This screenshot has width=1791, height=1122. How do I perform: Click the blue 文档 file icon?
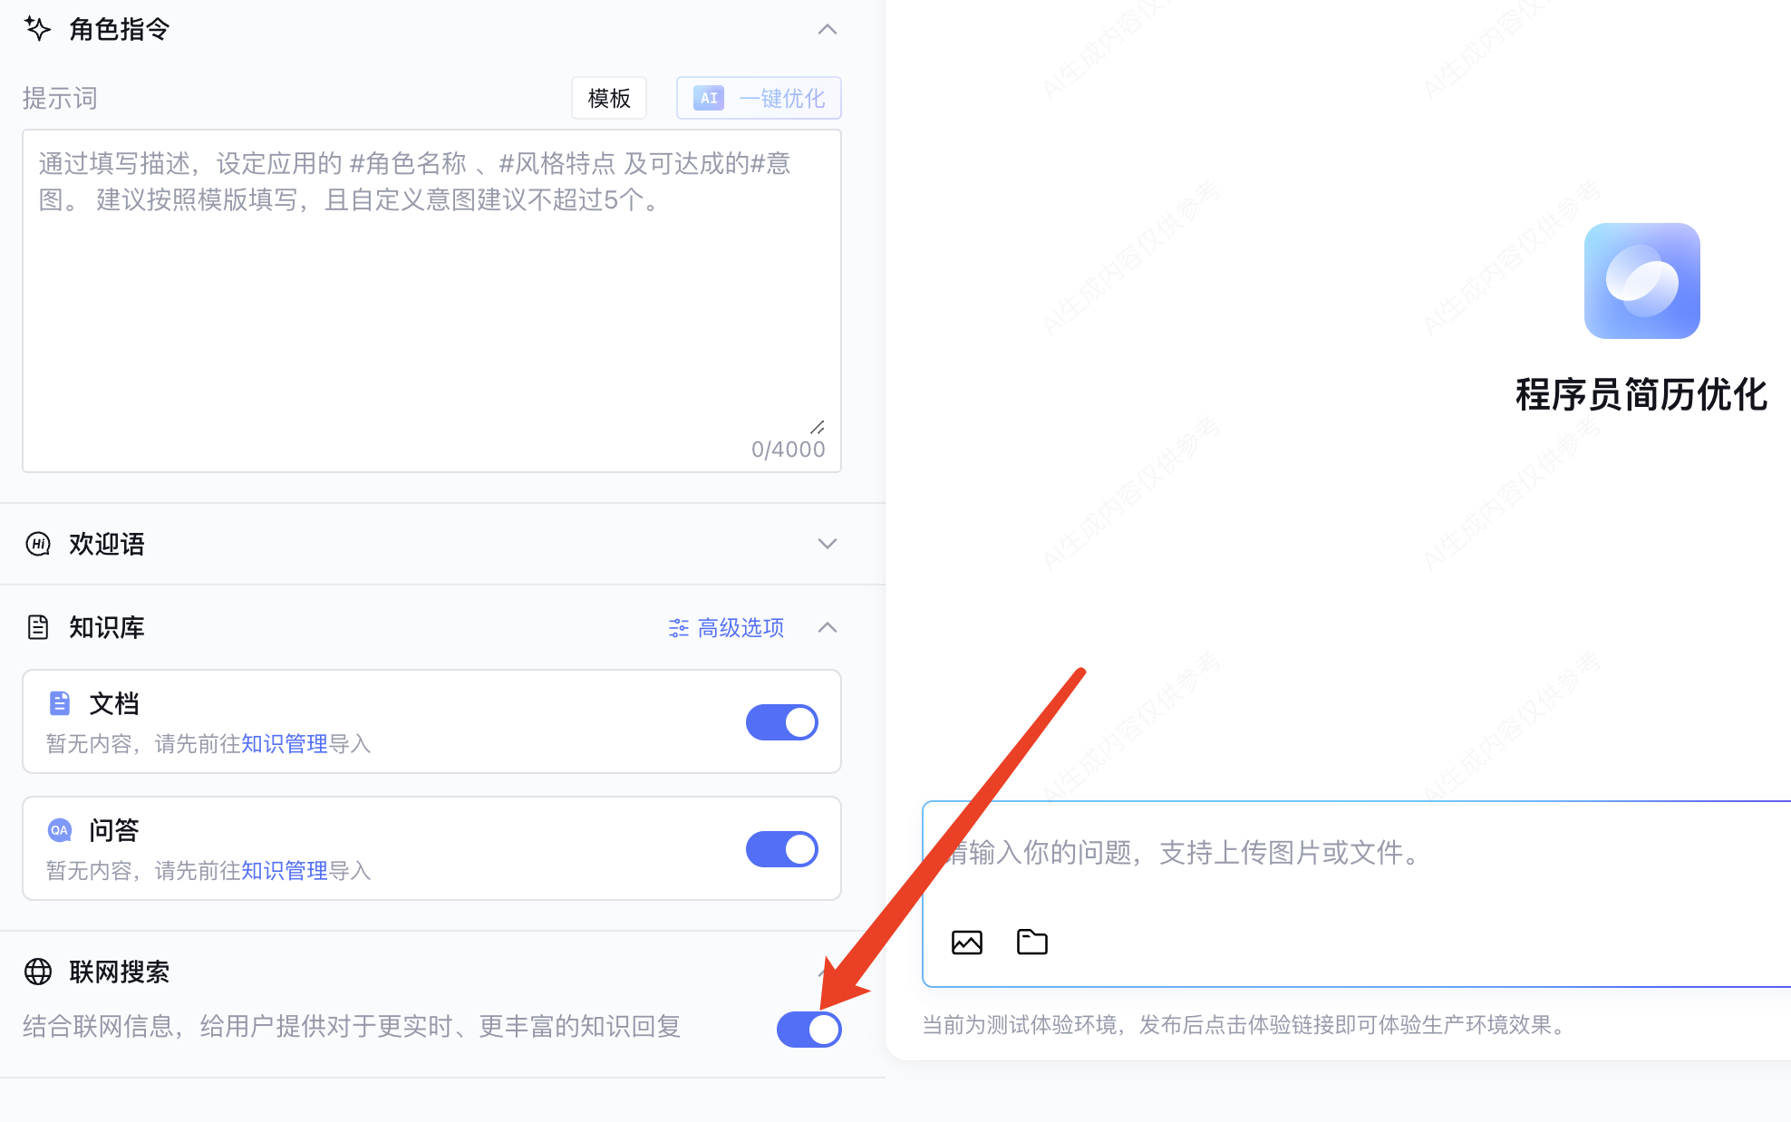(x=59, y=703)
